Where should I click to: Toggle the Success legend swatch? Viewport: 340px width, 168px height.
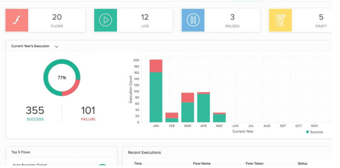(x=307, y=132)
